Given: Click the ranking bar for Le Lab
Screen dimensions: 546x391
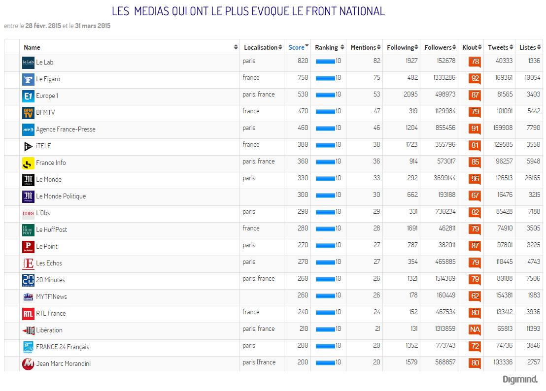Looking at the screenshot, I should [325, 62].
